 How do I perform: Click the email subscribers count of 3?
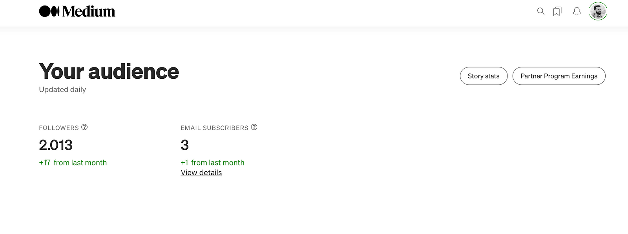[x=184, y=145]
